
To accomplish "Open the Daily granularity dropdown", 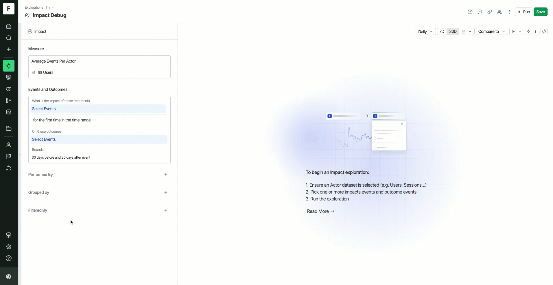I will click(425, 31).
